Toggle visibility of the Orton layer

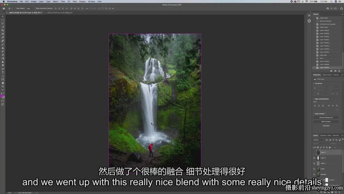coord(314,169)
